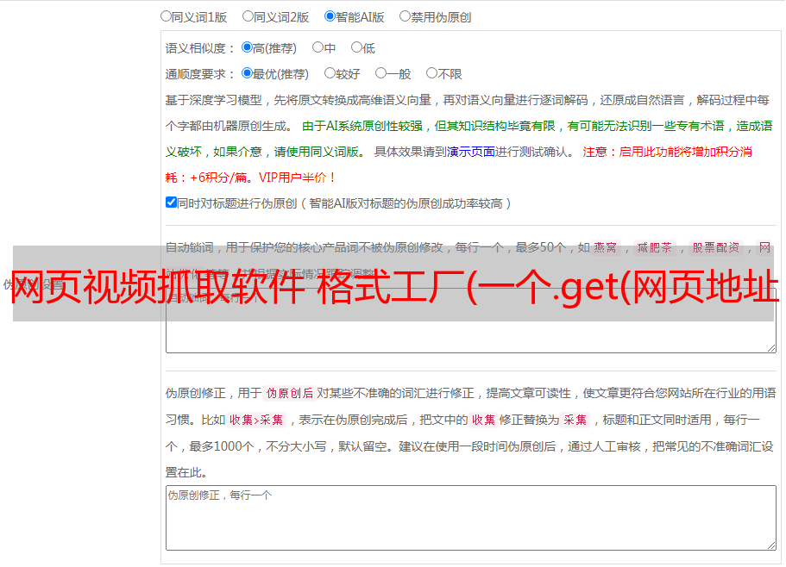This screenshot has width=786, height=567.
Task: Set 通顺度要求 to 一般
Action: coord(381,73)
